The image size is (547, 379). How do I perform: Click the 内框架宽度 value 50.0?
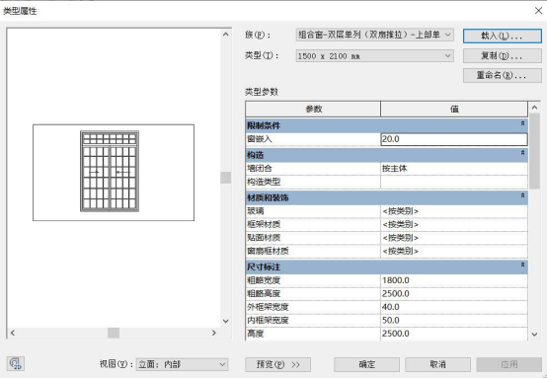[454, 320]
